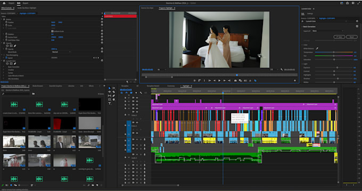Screen dimensions: 362x191
Task: Open the Input LUT dropdown
Action: coord(327,31)
